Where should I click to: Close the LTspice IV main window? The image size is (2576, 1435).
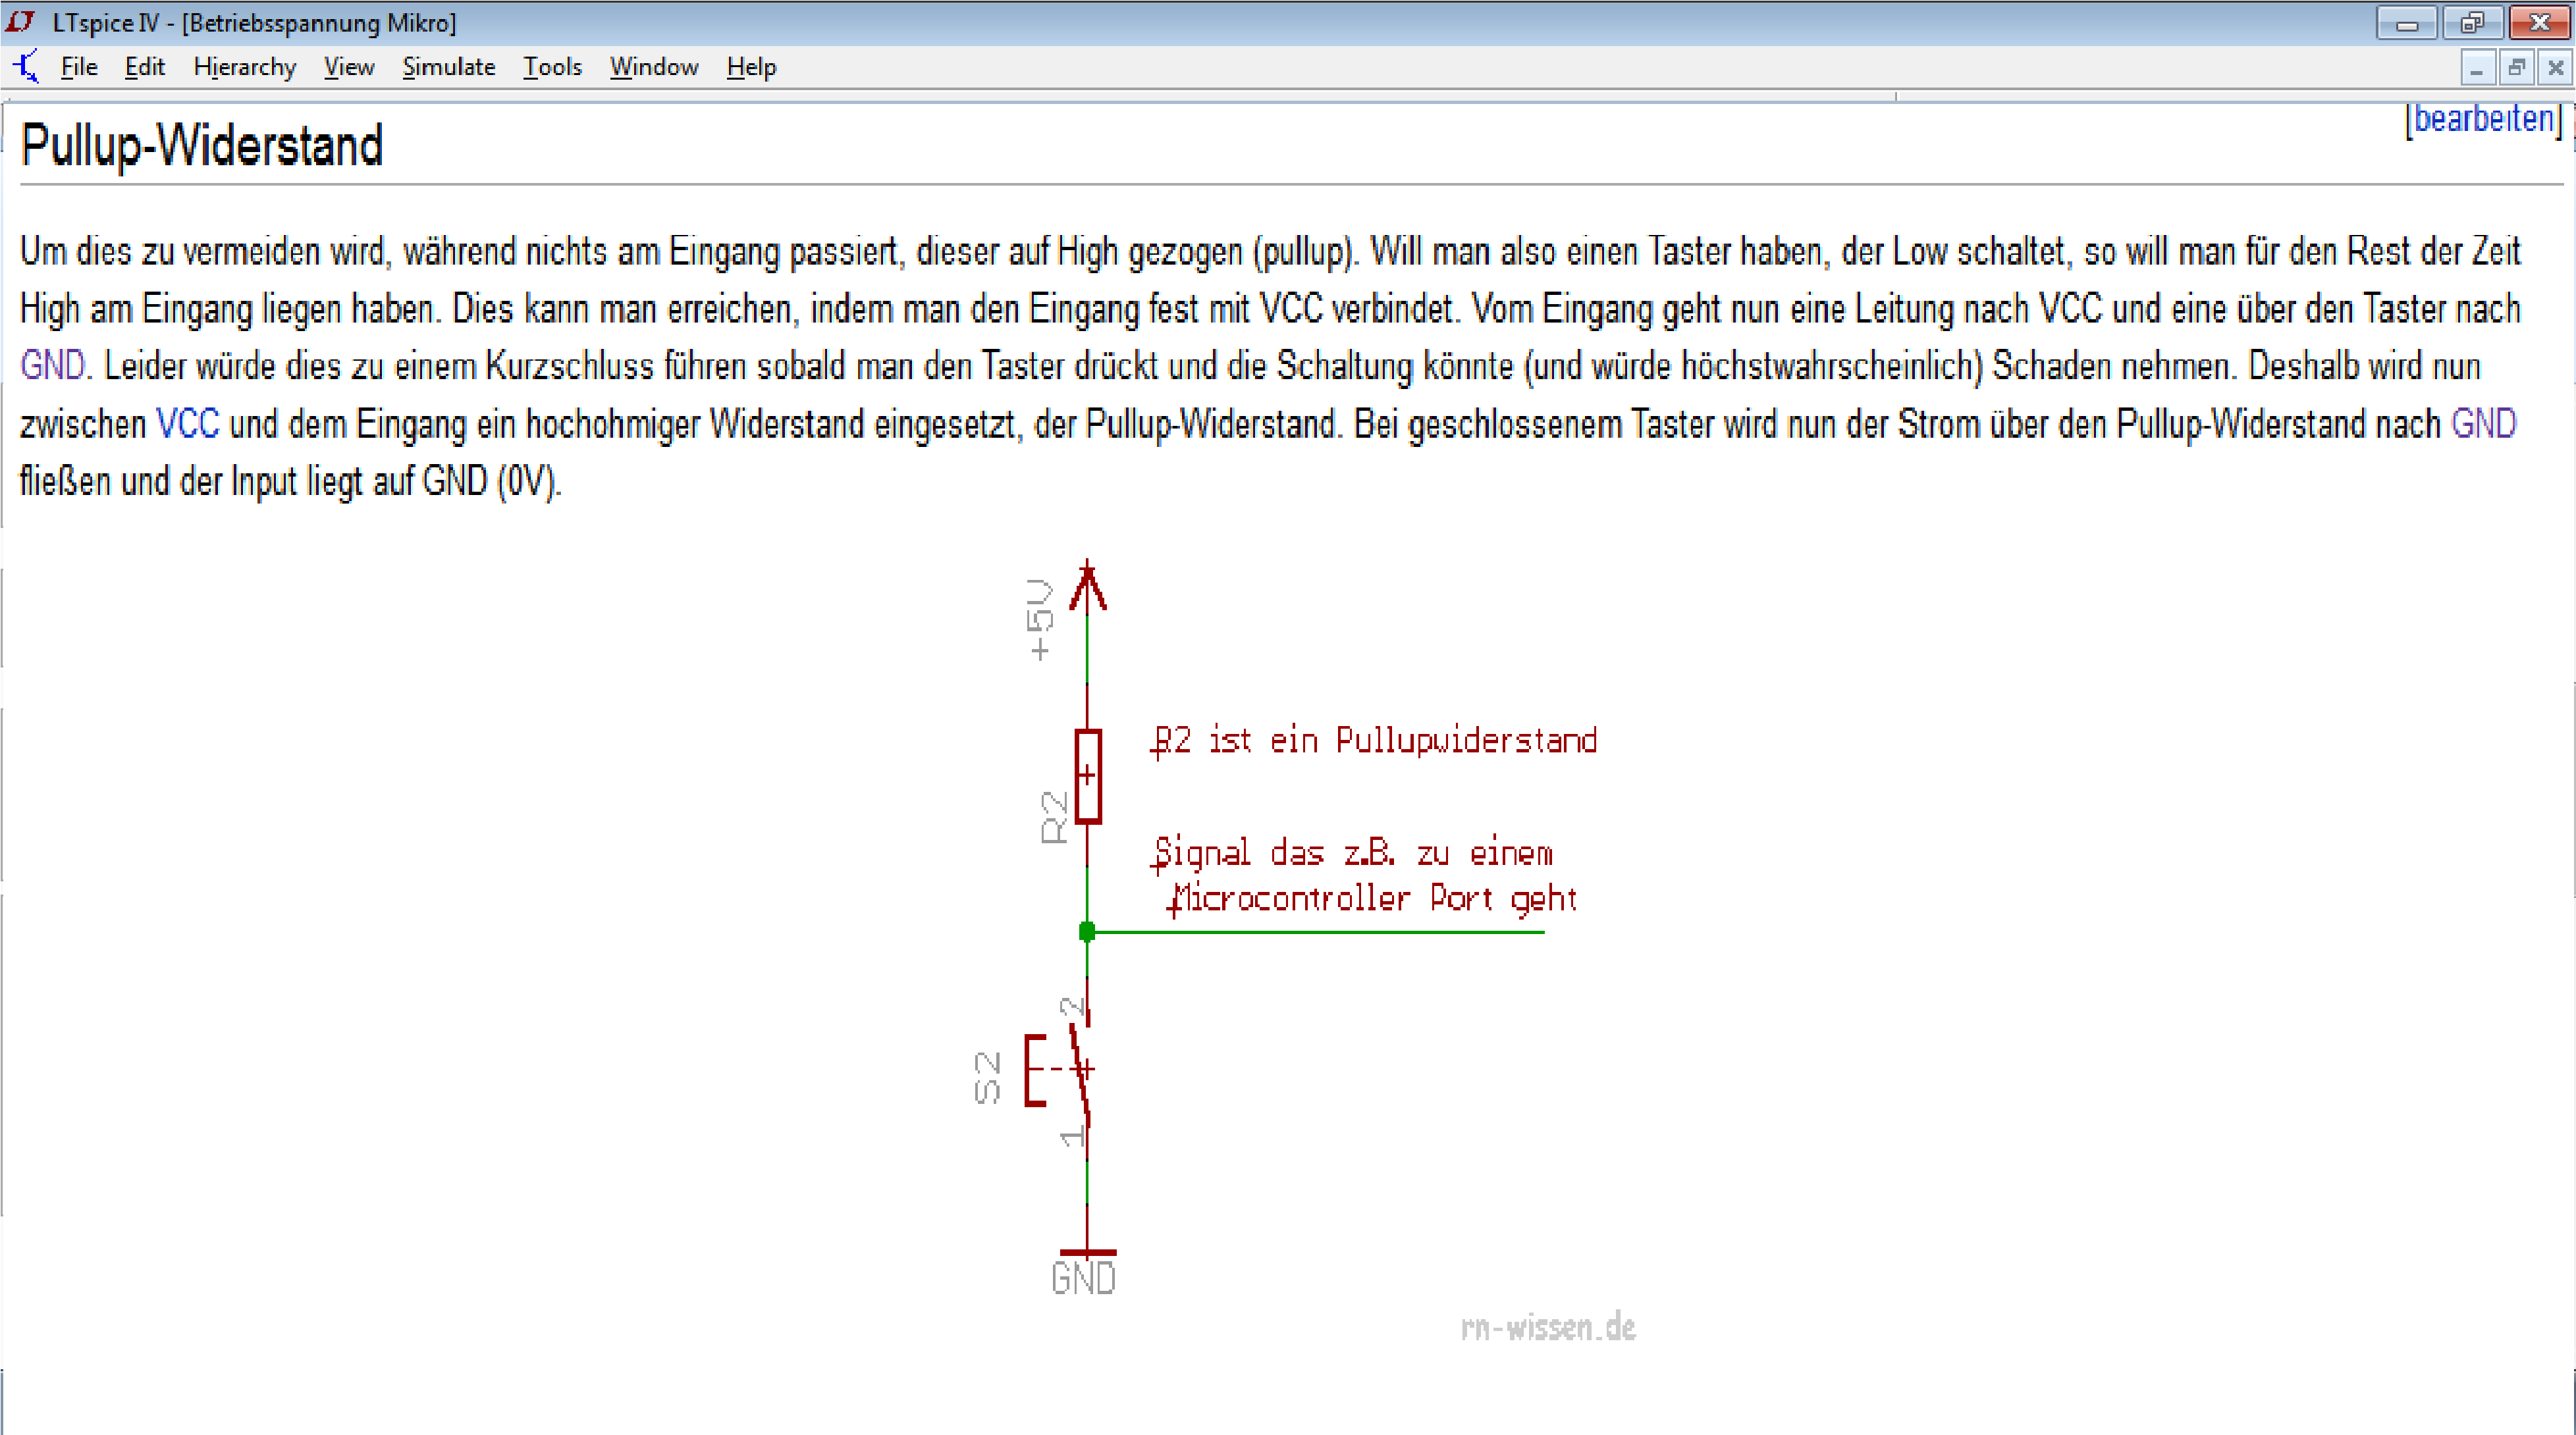pos(2540,22)
